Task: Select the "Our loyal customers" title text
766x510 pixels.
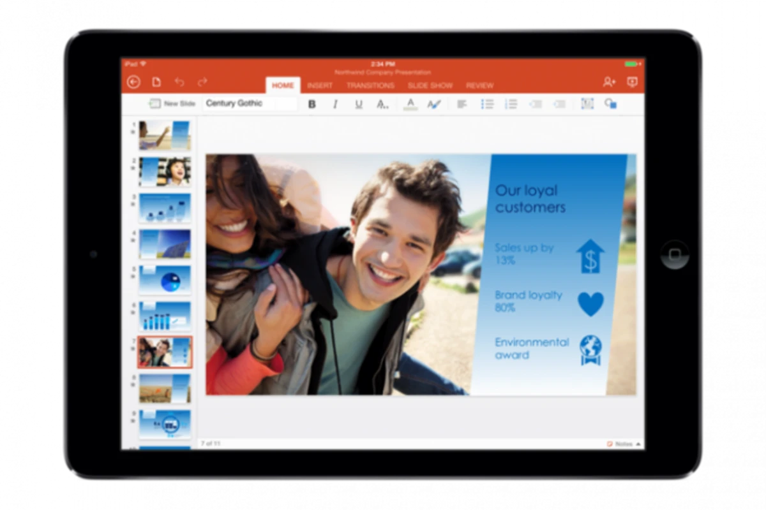Action: click(x=530, y=199)
